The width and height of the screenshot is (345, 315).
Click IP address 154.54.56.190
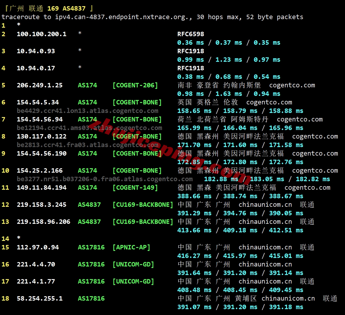(41, 154)
